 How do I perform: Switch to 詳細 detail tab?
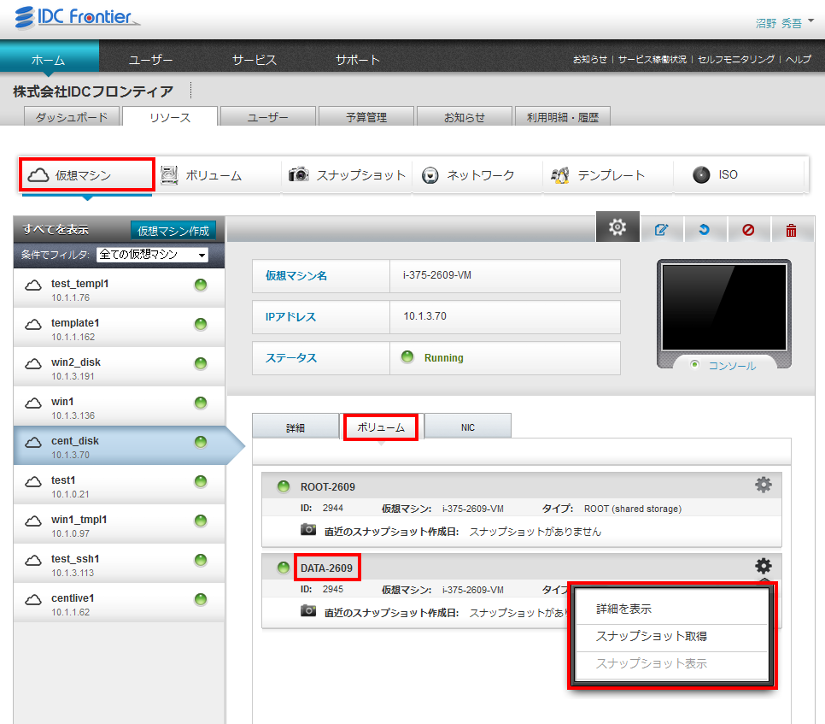[x=295, y=427]
